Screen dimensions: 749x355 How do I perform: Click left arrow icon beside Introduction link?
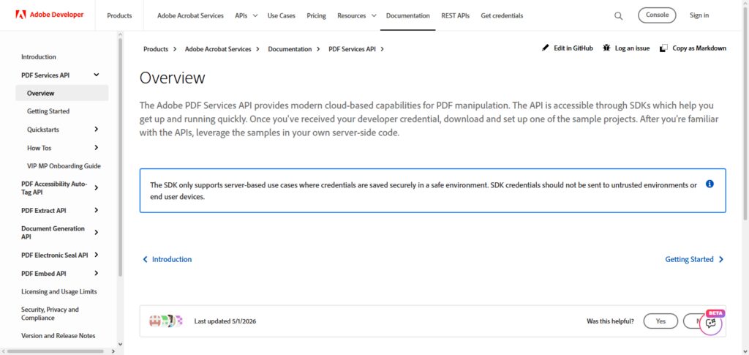click(x=146, y=259)
